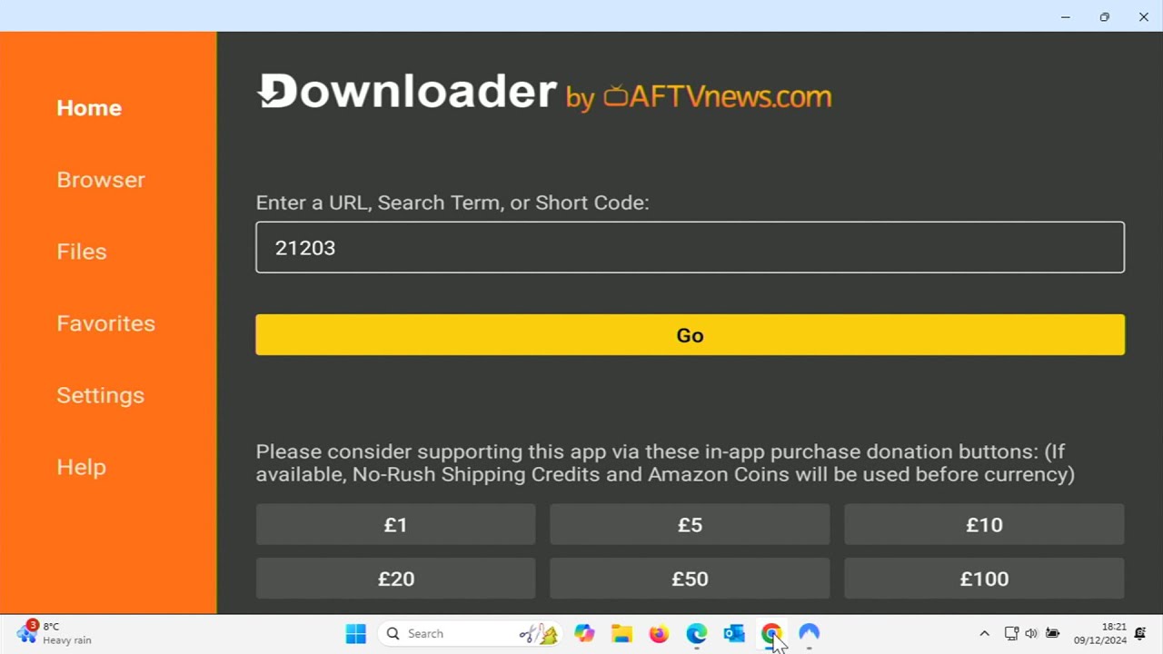This screenshot has height=654, width=1163.
Task: Donate £5 via the donation button
Action: 690,525
